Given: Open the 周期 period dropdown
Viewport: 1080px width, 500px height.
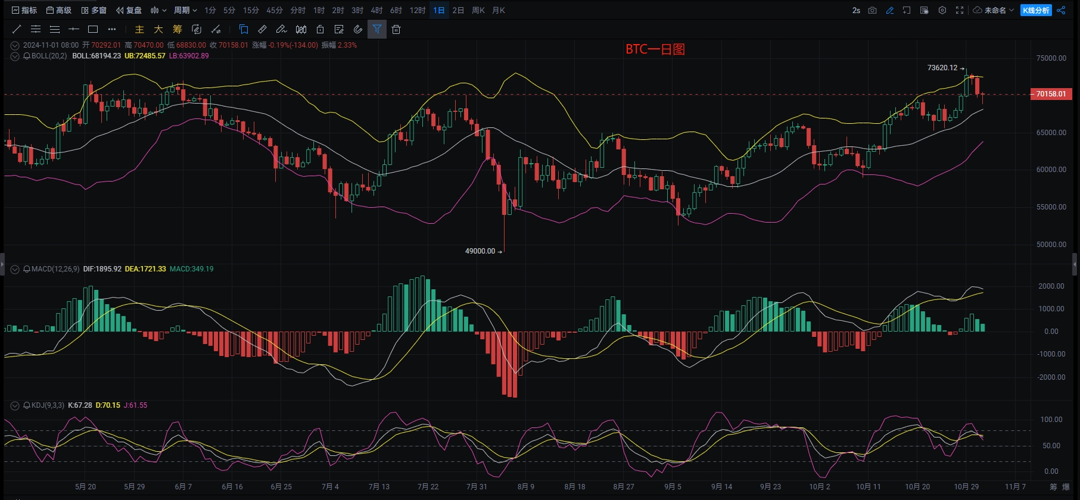Looking at the screenshot, I should click(x=185, y=10).
